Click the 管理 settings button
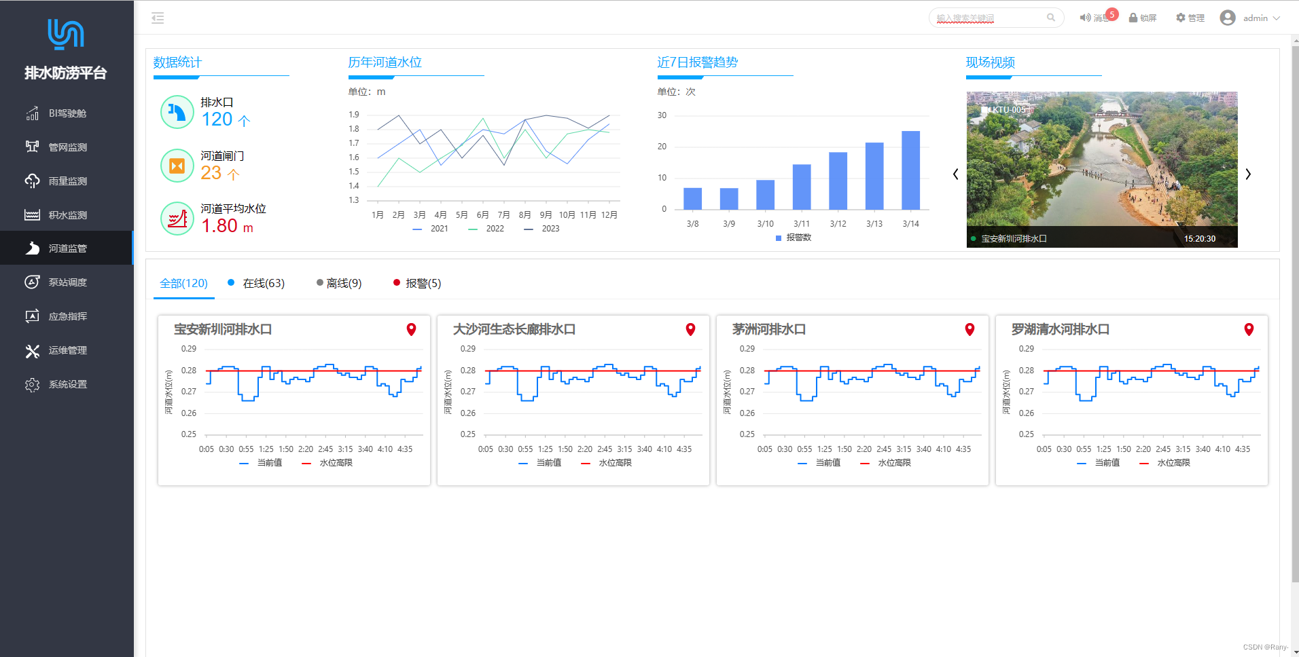 (x=1190, y=18)
